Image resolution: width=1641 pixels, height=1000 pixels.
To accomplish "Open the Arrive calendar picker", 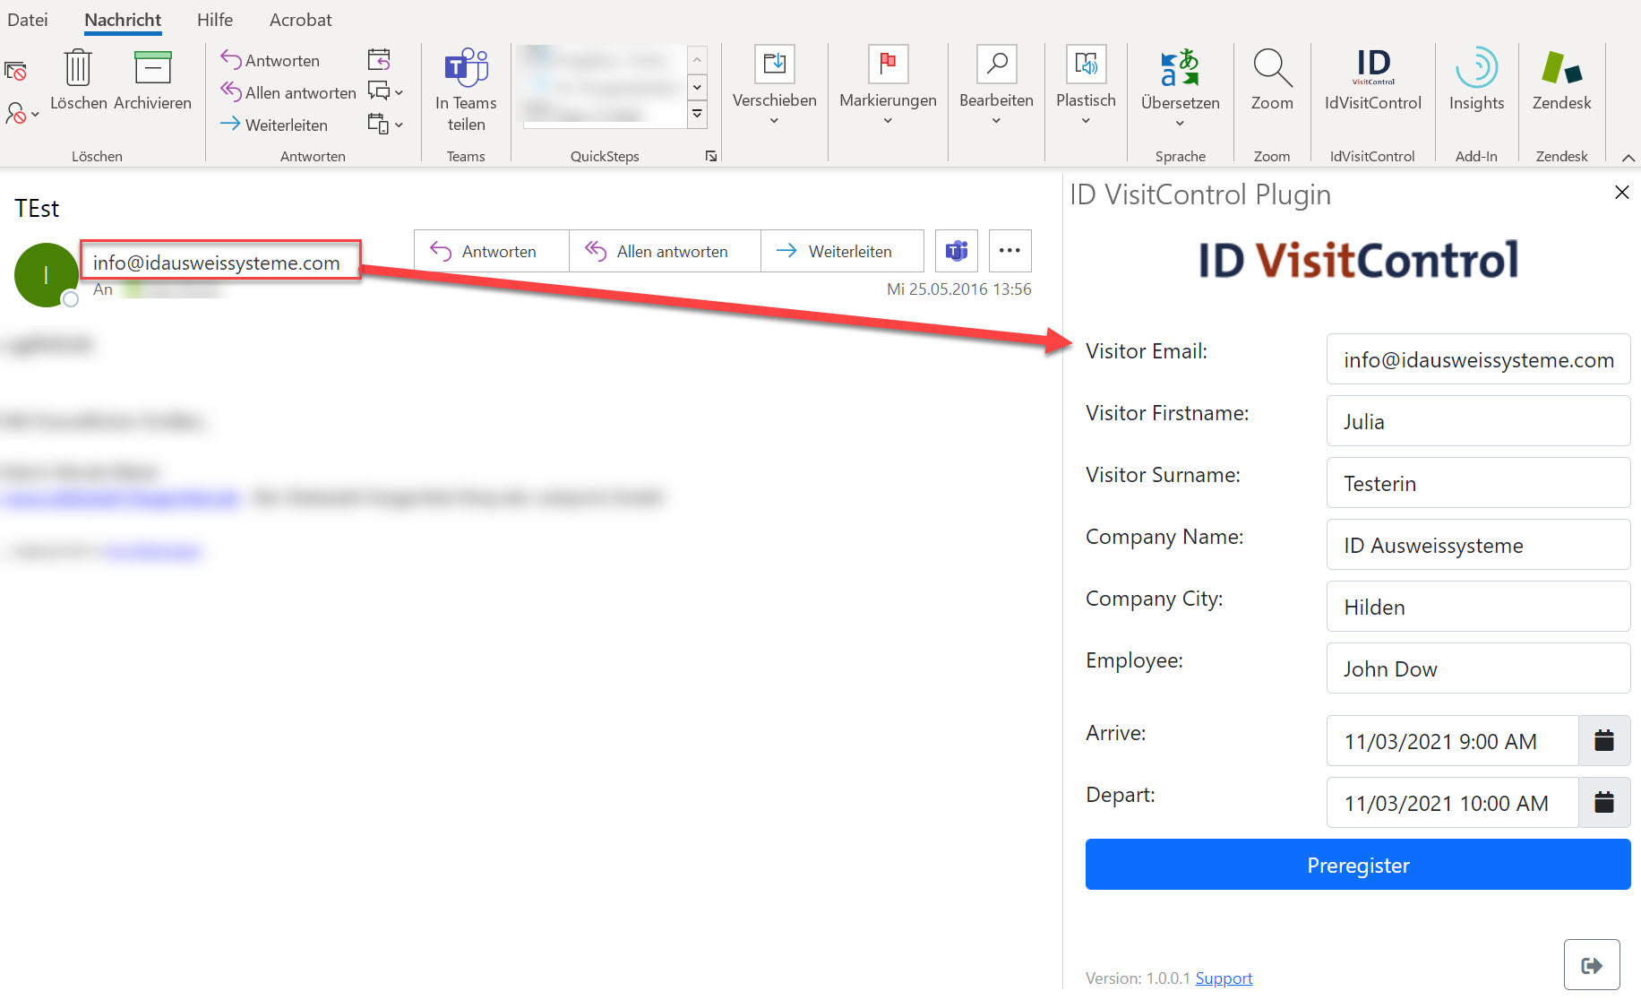I will pos(1604,741).
